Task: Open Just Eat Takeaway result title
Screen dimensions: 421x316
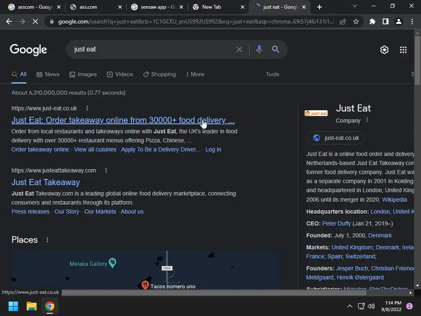Action: 46,182
